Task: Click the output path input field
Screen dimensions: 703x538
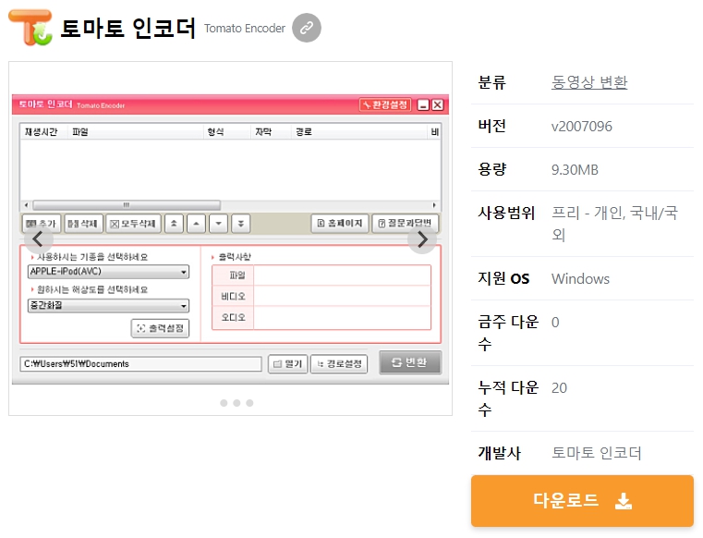Action: (140, 364)
